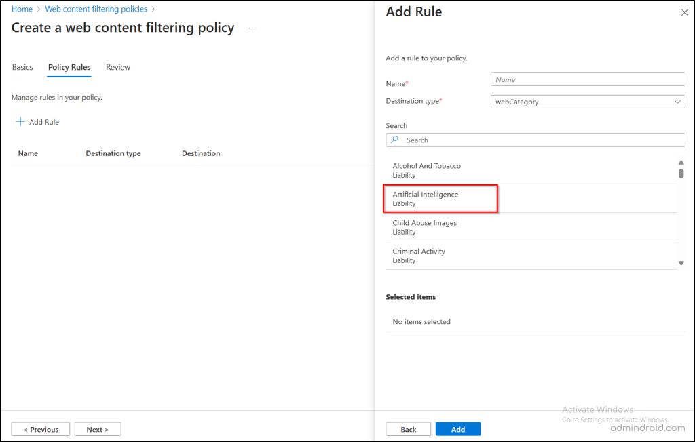The height and width of the screenshot is (442, 695).
Task: Click the magnifier icon in the search box
Action: pos(395,140)
